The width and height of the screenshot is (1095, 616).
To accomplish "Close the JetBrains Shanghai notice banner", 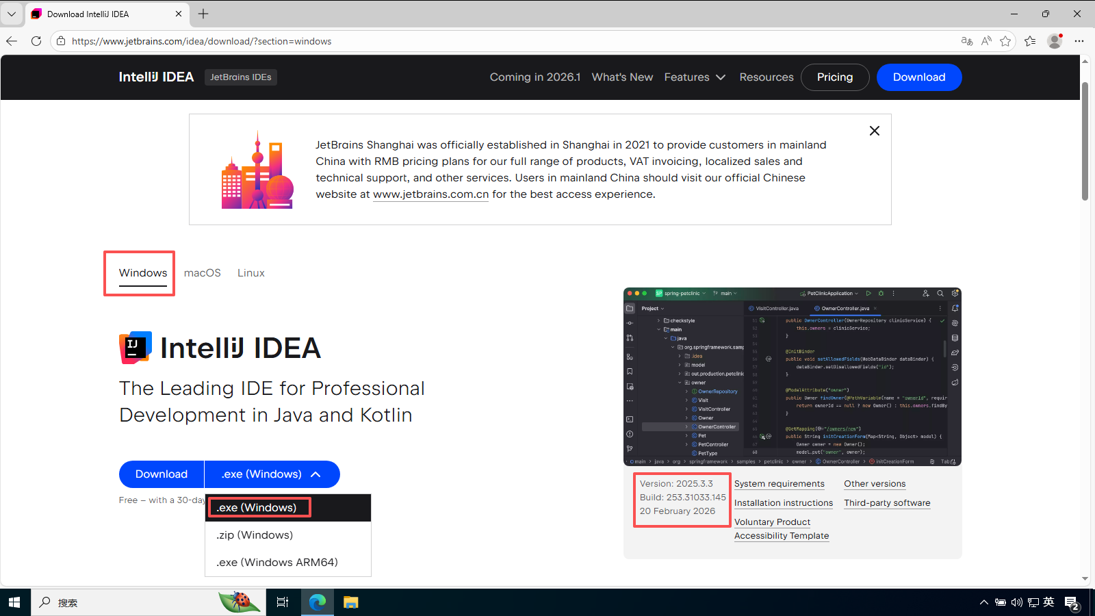I will [874, 131].
